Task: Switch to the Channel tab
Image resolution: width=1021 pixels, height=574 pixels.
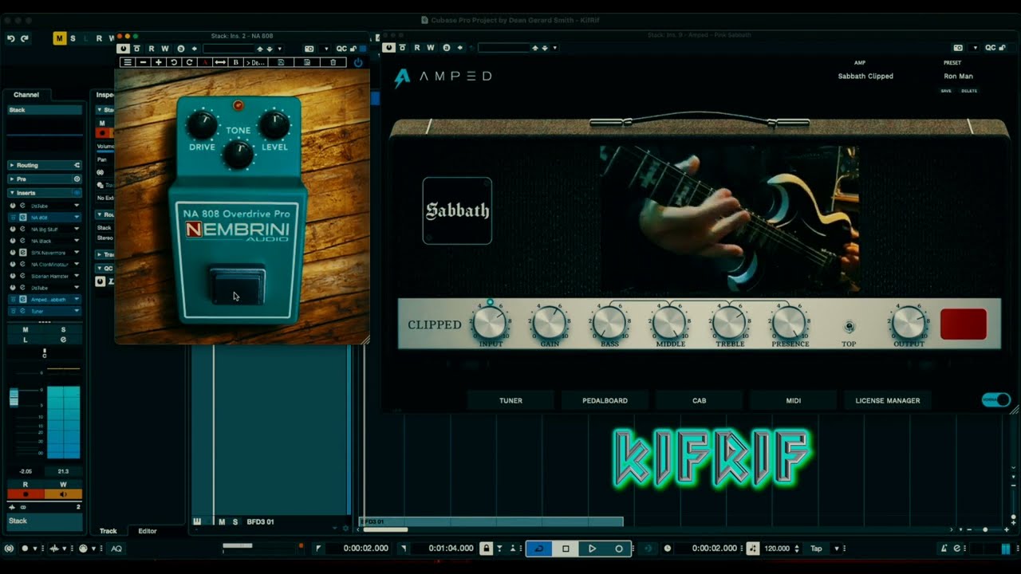Action: click(26, 94)
